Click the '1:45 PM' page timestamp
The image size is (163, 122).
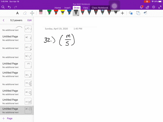[x=78, y=29]
